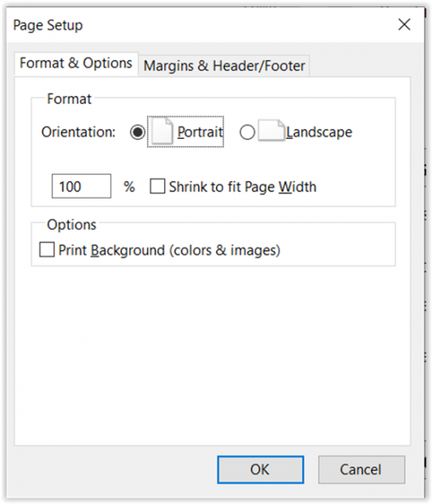Tick the Print Background checkbox
Screen dimensions: 432x504
(x=47, y=250)
